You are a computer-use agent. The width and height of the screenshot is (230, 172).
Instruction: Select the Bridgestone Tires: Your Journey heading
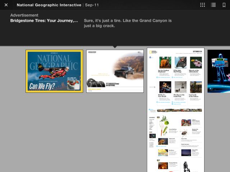44,21
